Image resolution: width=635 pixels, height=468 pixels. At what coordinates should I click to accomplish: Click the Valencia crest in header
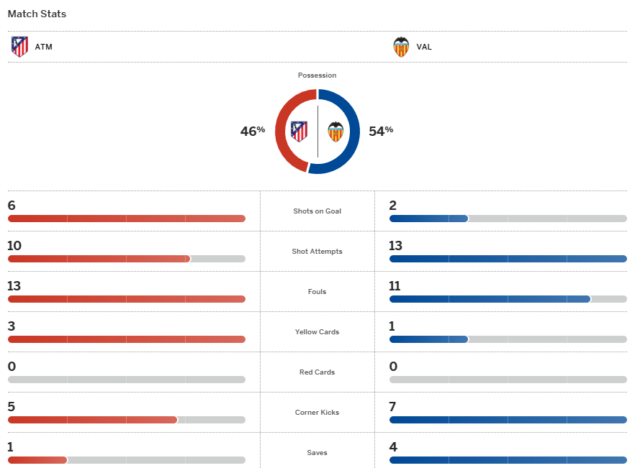pos(401,47)
